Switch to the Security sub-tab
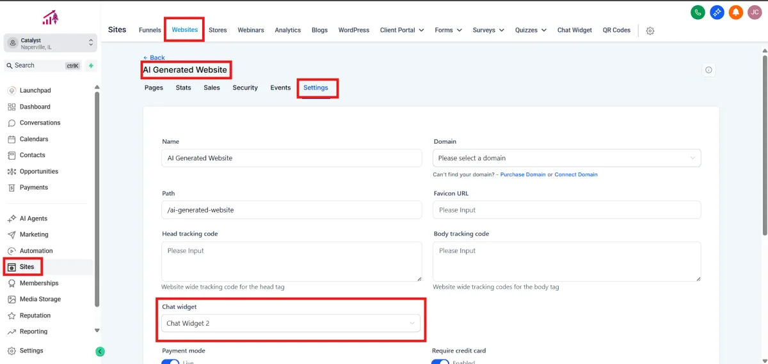Image resolution: width=768 pixels, height=364 pixels. click(245, 87)
